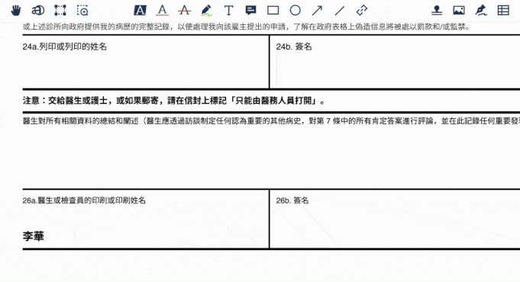Insert a table with table tool
The height and width of the screenshot is (282, 520).
click(503, 11)
